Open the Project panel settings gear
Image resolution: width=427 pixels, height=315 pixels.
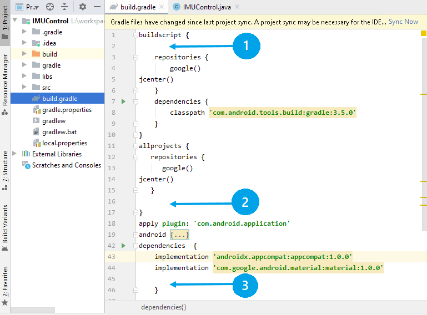pyautogui.click(x=82, y=7)
